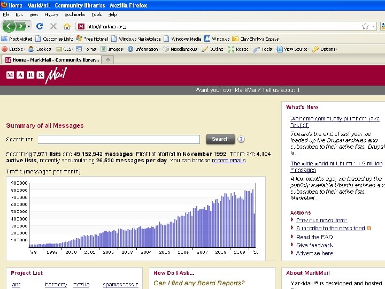Open the mozilla project link

coord(81,285)
